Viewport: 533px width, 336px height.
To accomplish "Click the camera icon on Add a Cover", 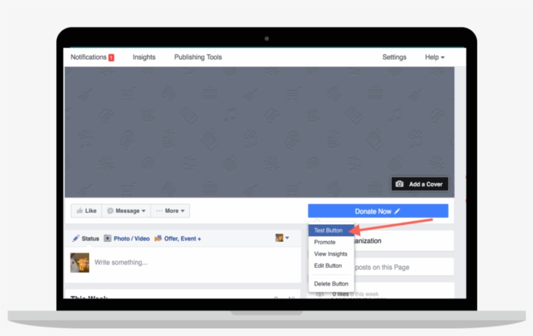I will pos(399,184).
